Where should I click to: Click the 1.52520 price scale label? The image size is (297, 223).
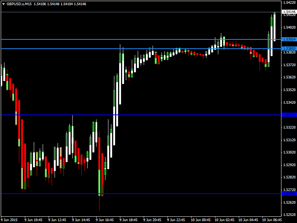(x=289, y=215)
